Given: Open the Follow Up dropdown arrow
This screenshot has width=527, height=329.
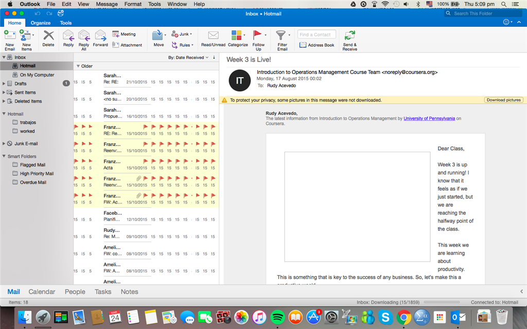Looking at the screenshot, I should [266, 35].
